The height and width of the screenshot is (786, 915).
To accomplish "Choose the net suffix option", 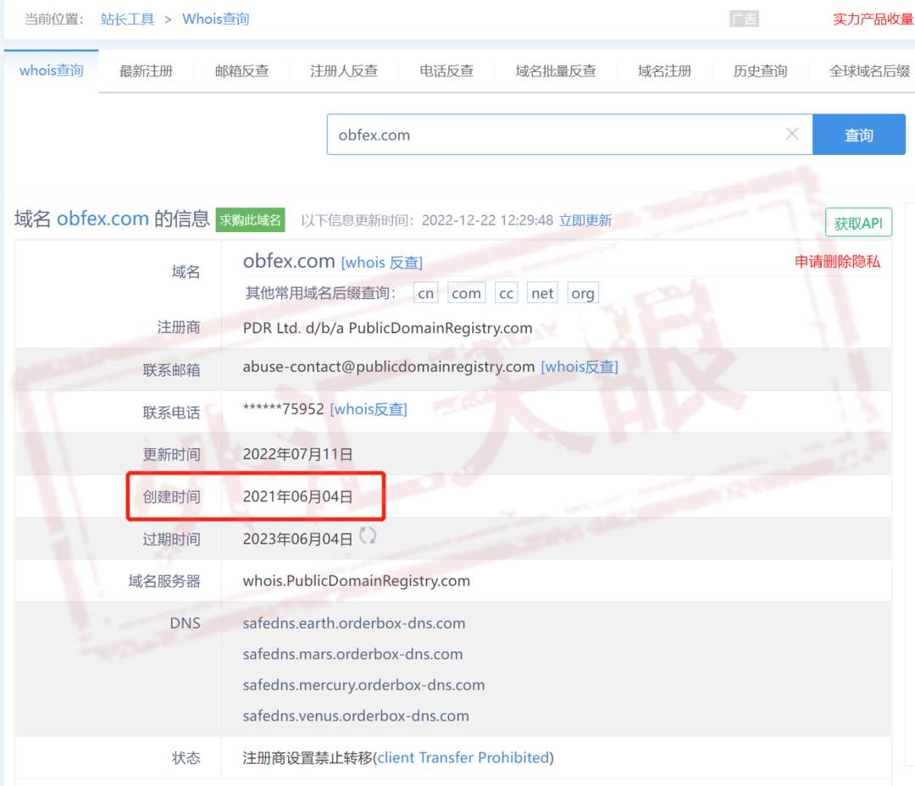I will [x=542, y=293].
